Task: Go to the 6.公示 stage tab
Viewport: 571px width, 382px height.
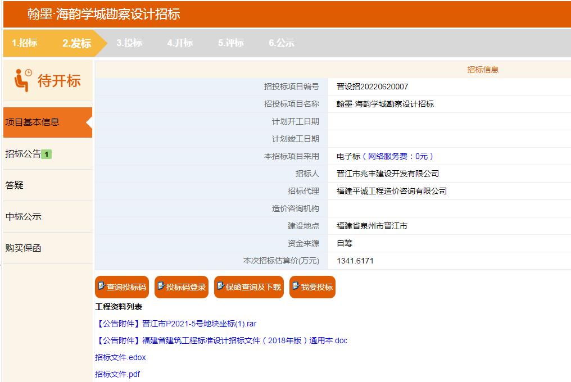Action: pyautogui.click(x=281, y=43)
